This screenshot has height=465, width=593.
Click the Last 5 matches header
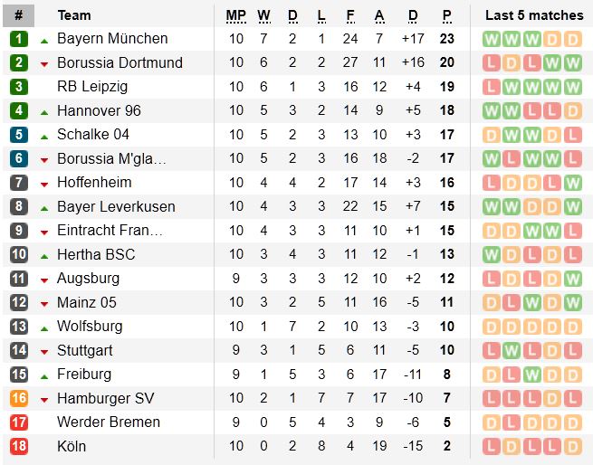[x=531, y=15]
